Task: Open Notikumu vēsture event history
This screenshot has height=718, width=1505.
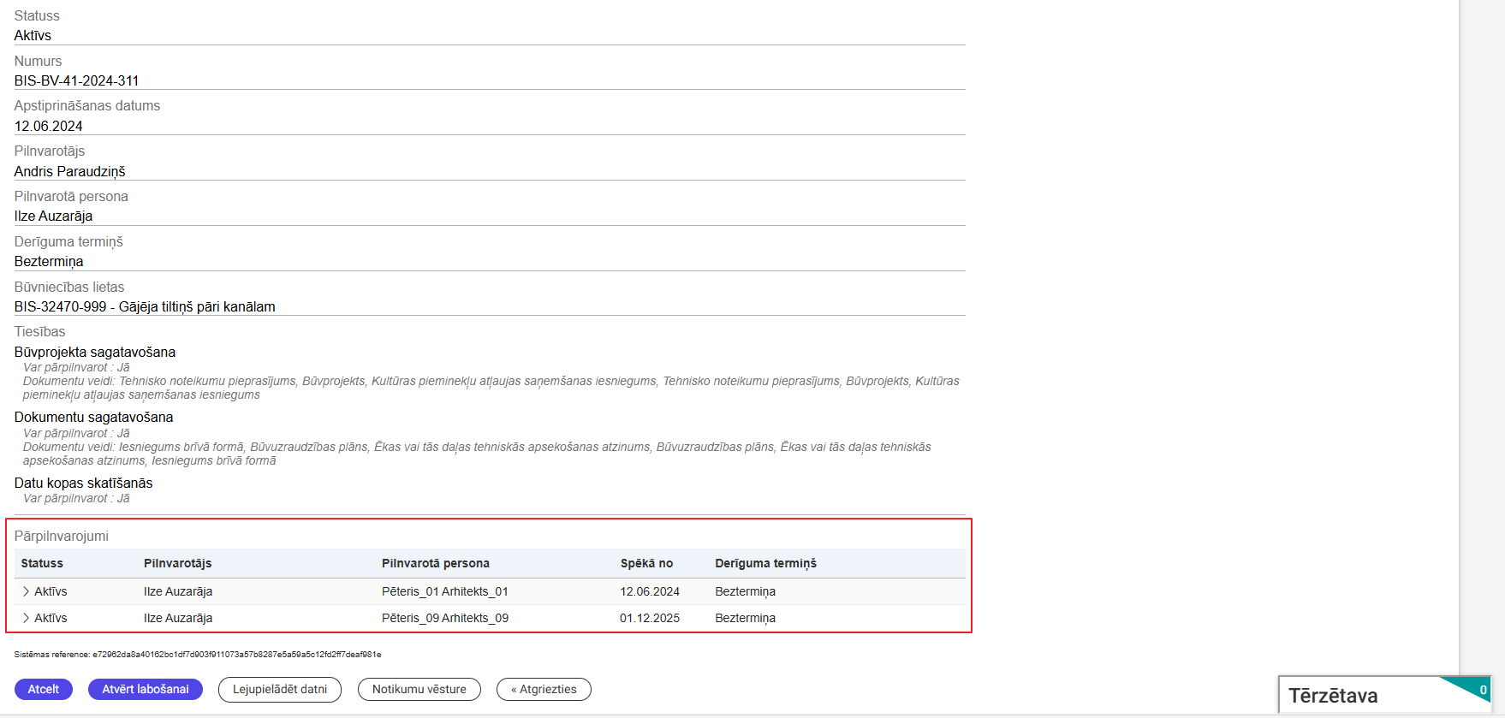Action: [419, 690]
